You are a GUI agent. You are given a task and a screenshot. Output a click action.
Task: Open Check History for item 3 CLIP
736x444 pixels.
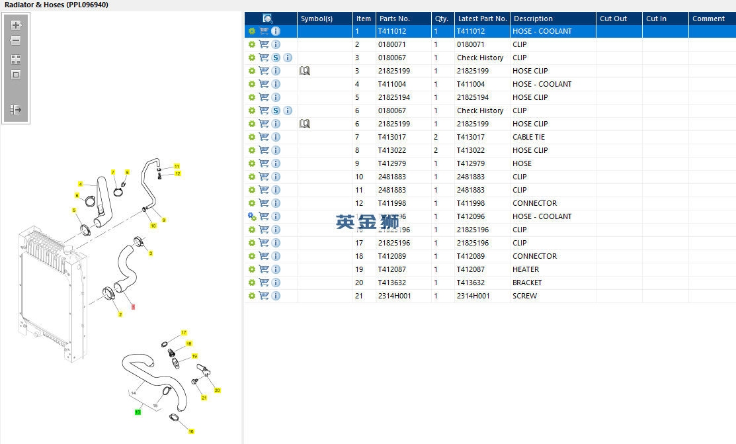click(480, 58)
